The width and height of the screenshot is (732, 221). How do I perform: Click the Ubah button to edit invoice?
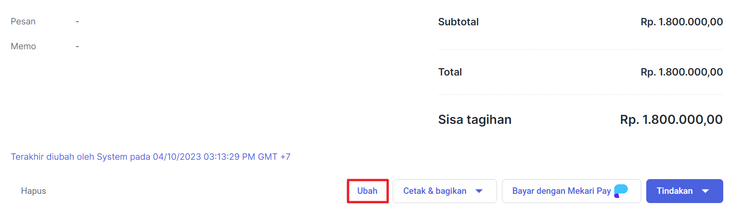pyautogui.click(x=367, y=191)
